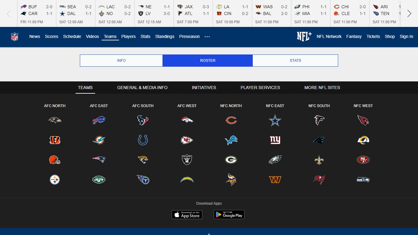Viewport: 418px width, 235px height.
Task: Go to the Tickets page
Action: coord(373,36)
